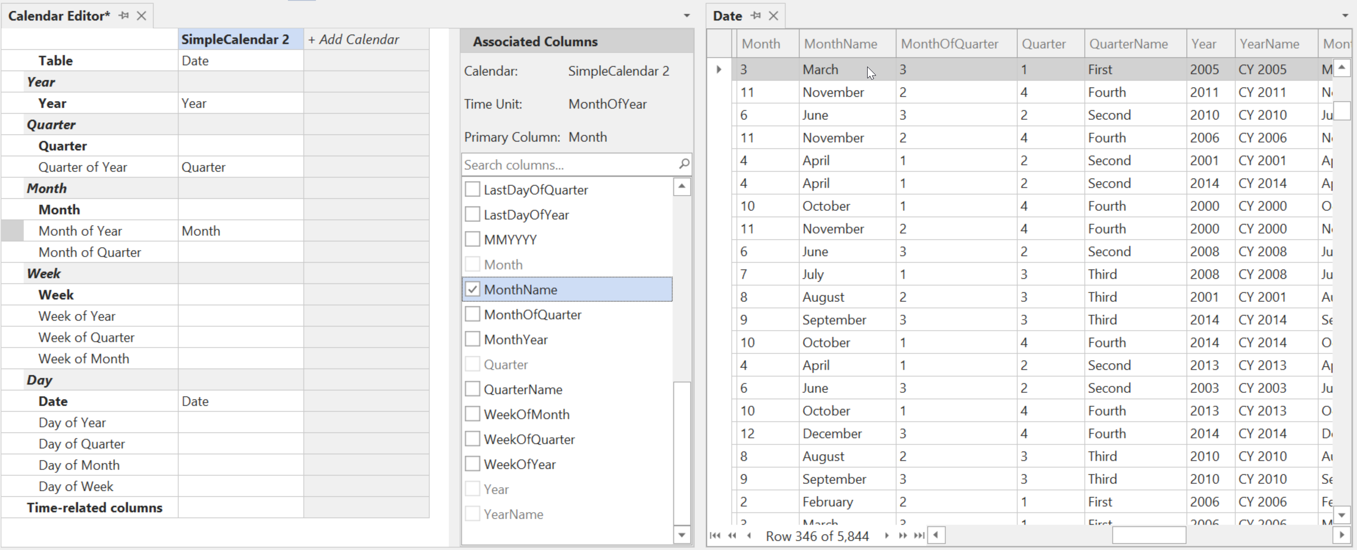
Task: Enable the MMYYYY column checkbox
Action: pyautogui.click(x=473, y=239)
